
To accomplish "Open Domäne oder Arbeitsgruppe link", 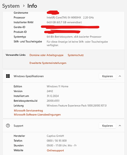I will click(47, 55).
